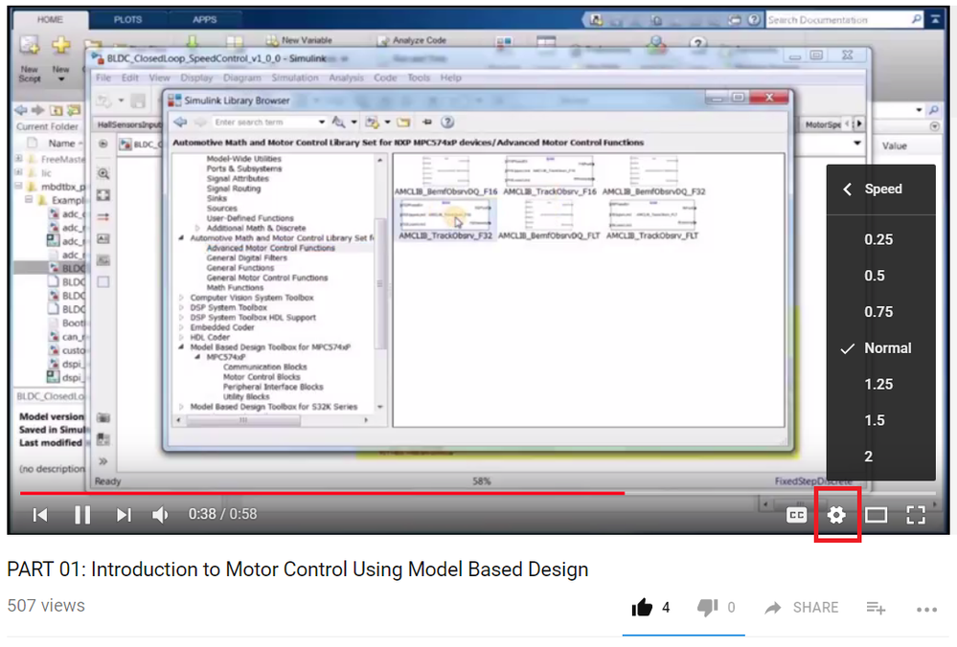Like the video with thumbs up

point(642,608)
